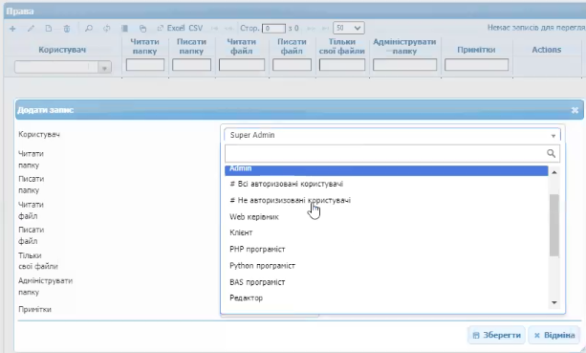Click the refresh grid icon
This screenshot has width=586, height=353.
(106, 29)
